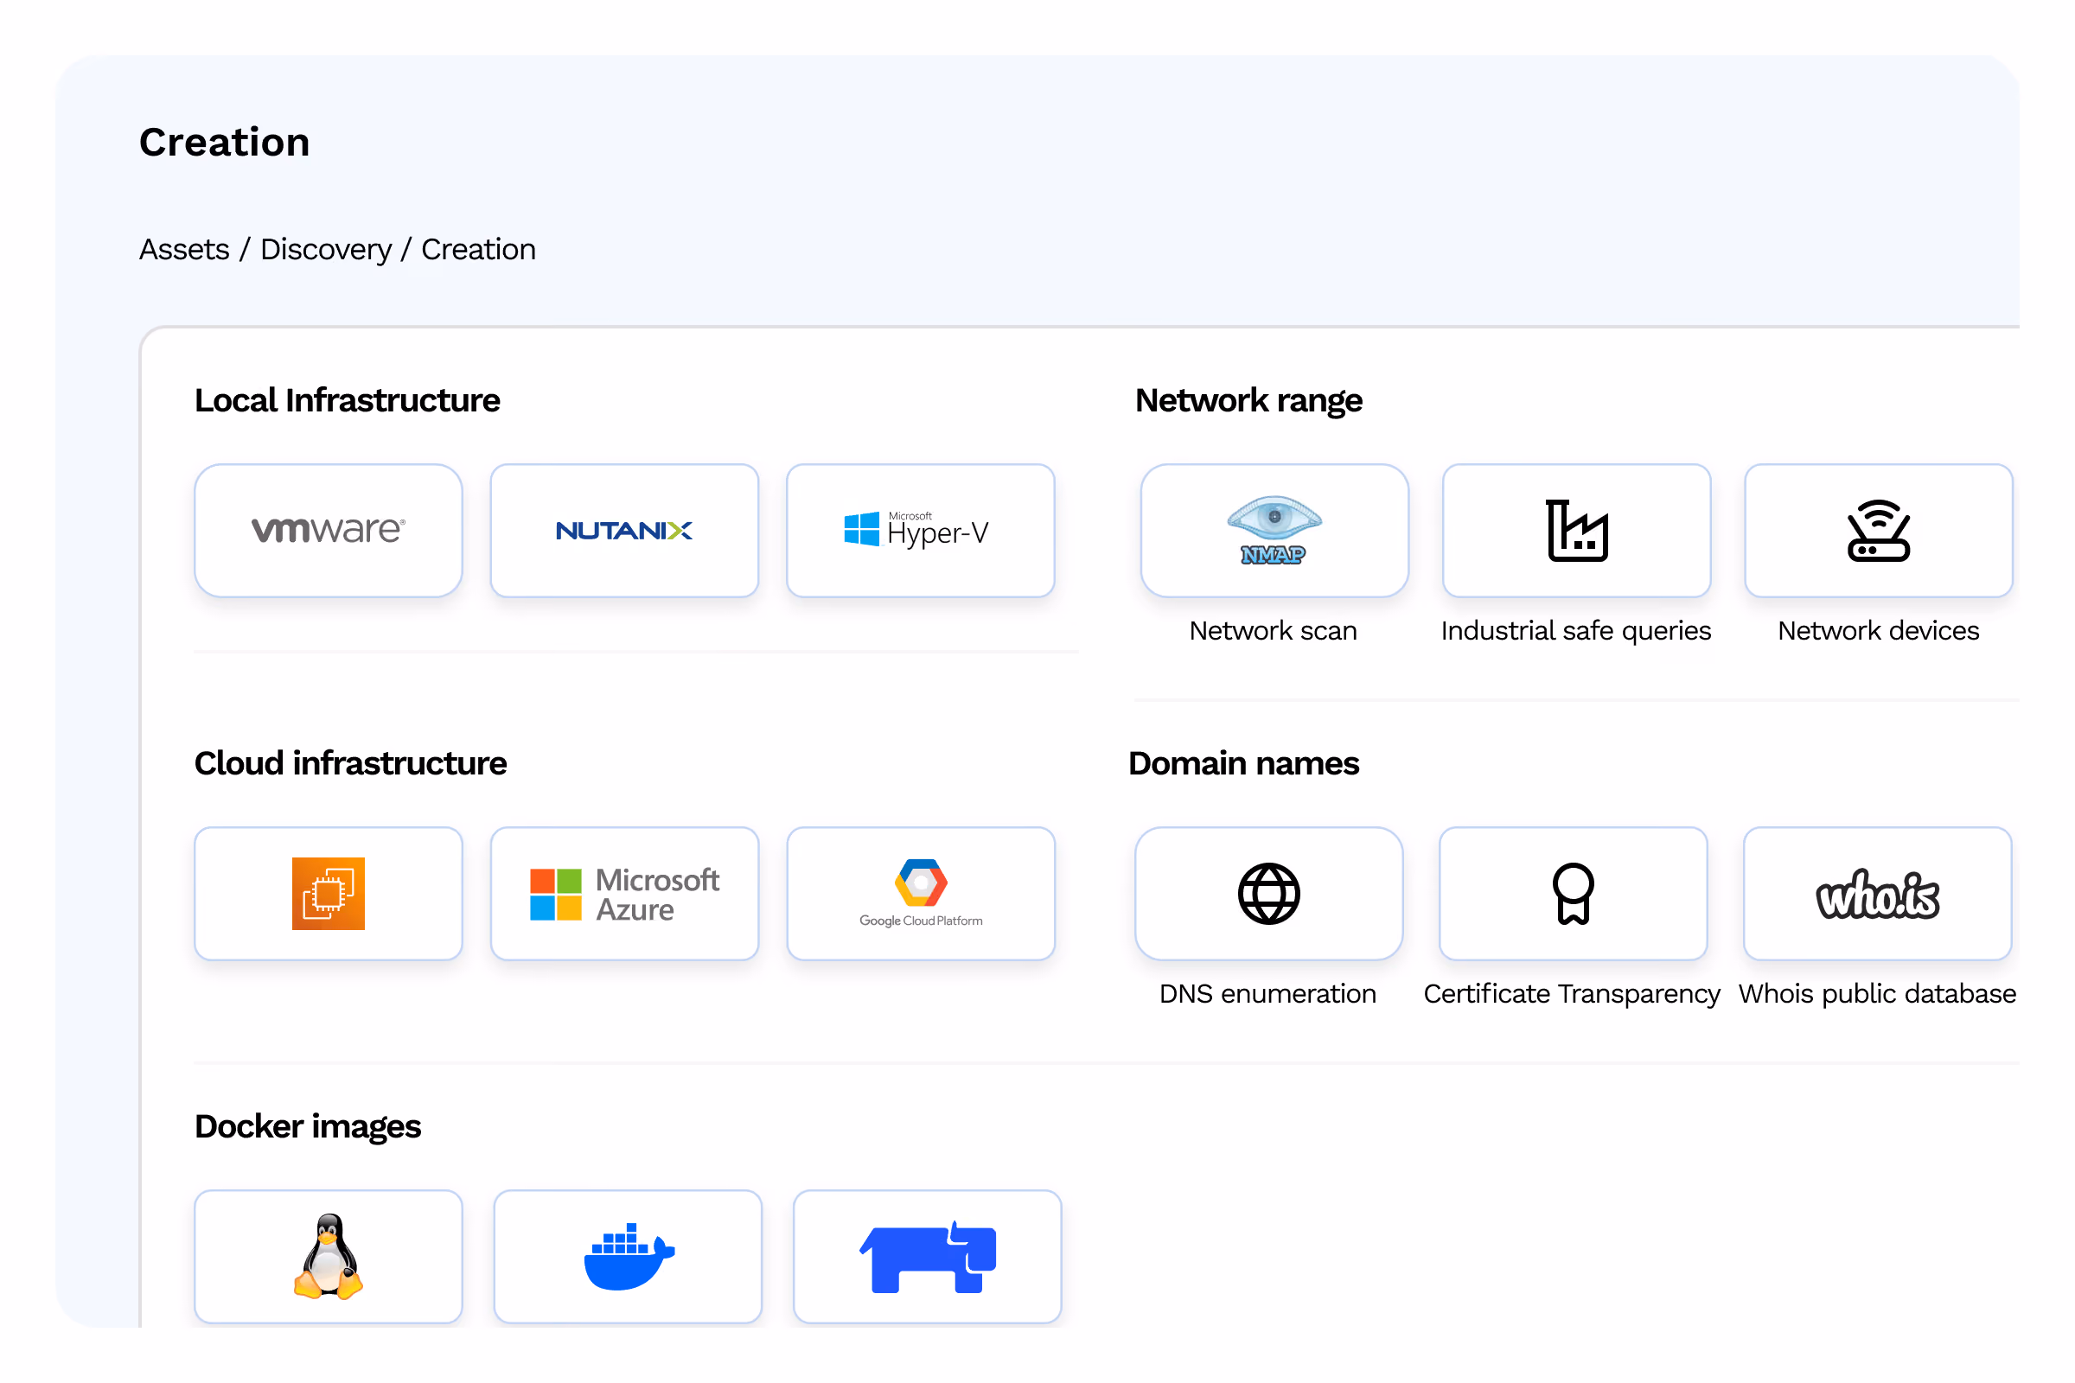This screenshot has height=1383, width=2075.
Task: Choose the Whois public database card
Action: pos(1877,894)
